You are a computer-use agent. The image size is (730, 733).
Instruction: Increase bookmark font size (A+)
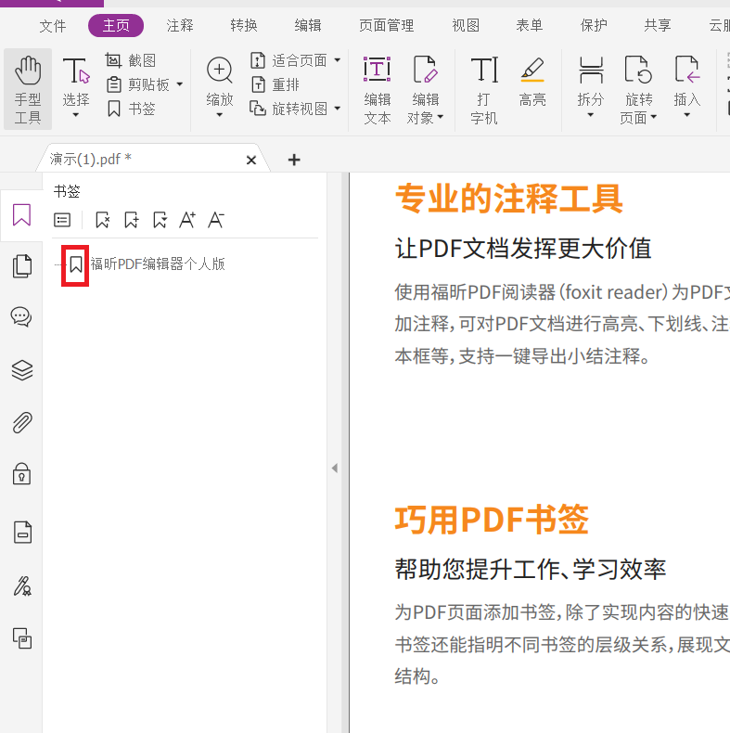click(187, 220)
